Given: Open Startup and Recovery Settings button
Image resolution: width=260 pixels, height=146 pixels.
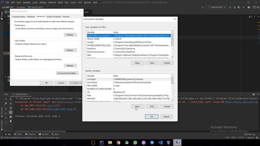Looking at the screenshot, I should tap(70, 66).
